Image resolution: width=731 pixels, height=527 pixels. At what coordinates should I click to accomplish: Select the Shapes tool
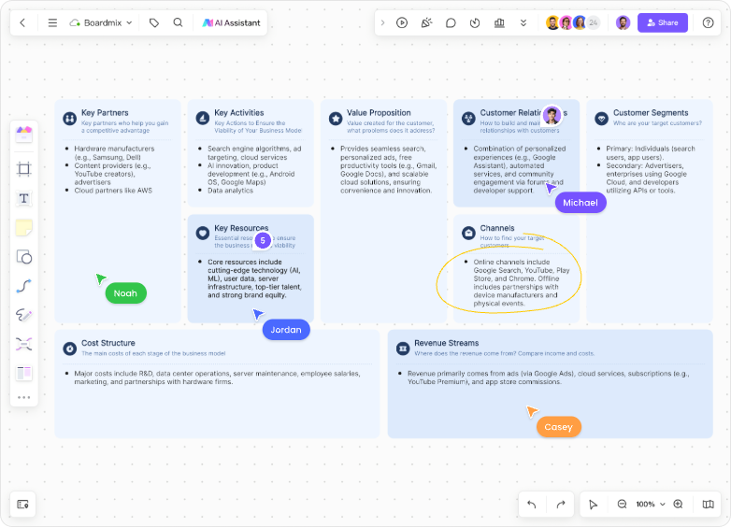pos(23,257)
